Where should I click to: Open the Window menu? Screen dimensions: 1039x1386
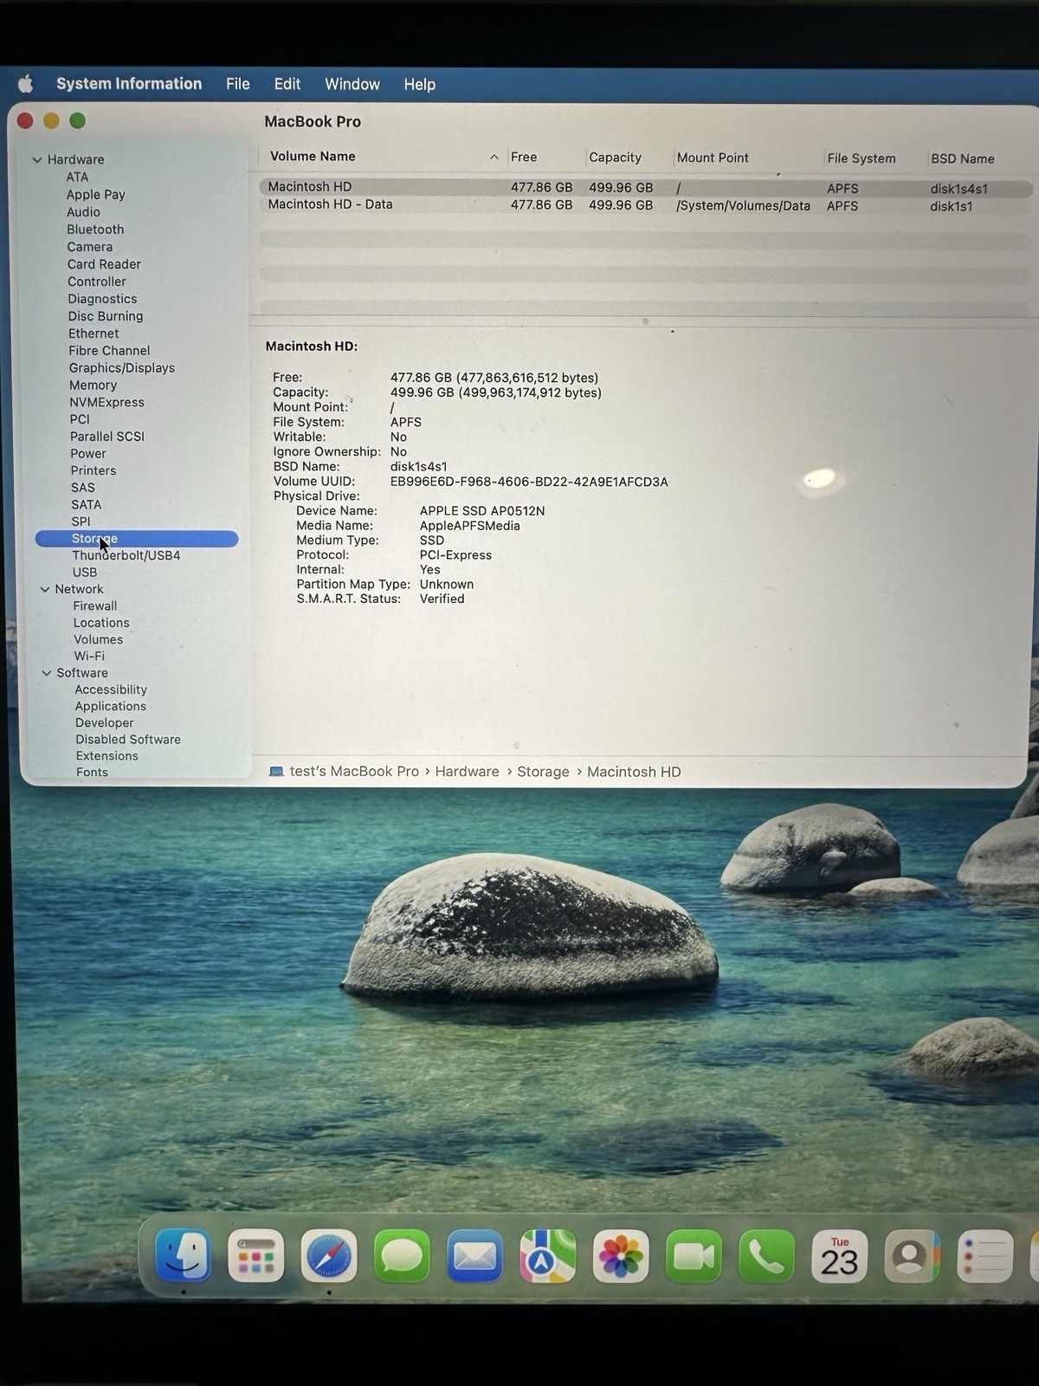click(352, 84)
